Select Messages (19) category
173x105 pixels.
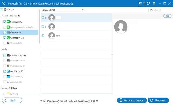pyautogui.click(x=16, y=22)
